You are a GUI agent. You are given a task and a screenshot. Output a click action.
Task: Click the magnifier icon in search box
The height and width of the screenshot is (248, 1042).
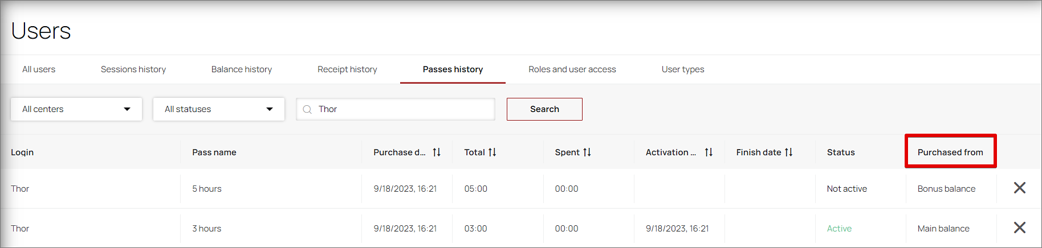[x=307, y=109]
